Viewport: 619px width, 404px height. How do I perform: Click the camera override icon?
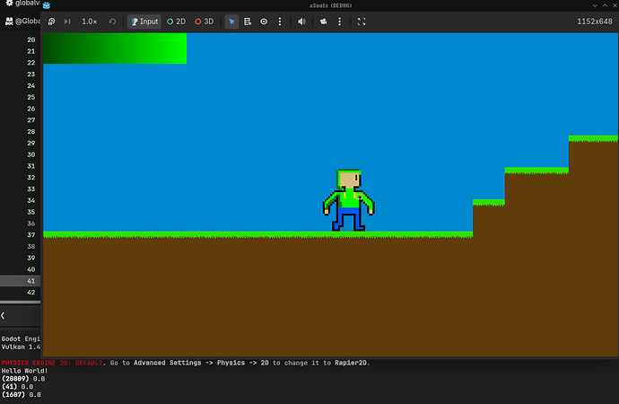click(323, 22)
